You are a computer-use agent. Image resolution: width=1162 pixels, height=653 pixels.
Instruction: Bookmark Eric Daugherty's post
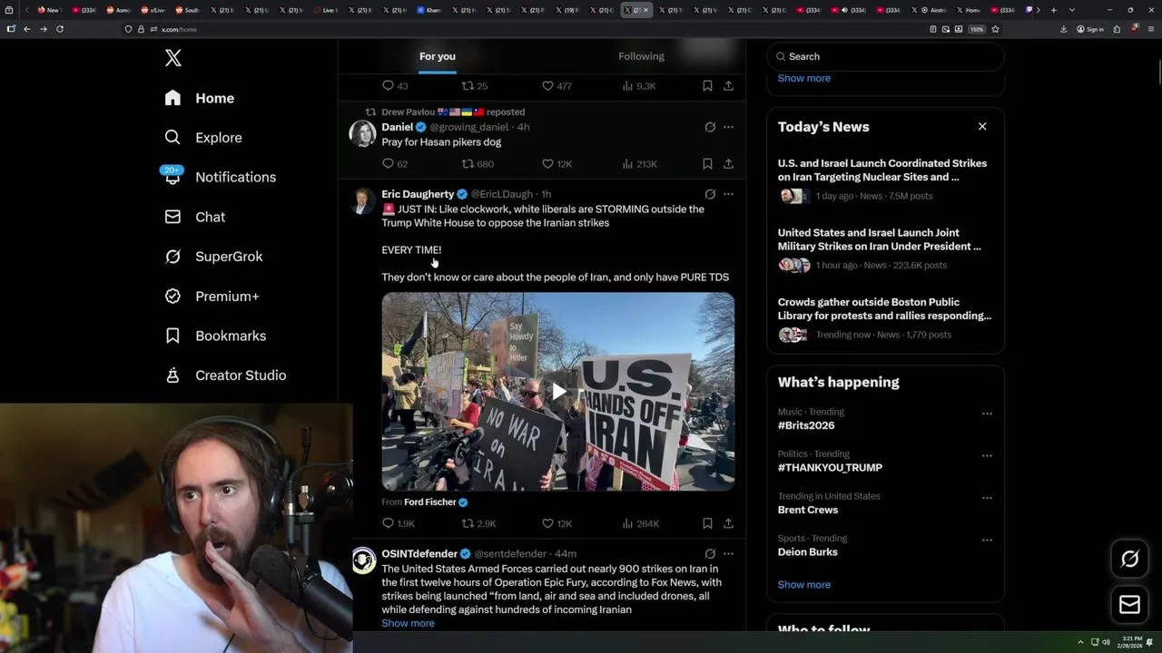[x=707, y=523]
